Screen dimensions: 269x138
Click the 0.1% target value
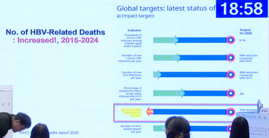coord(242,40)
